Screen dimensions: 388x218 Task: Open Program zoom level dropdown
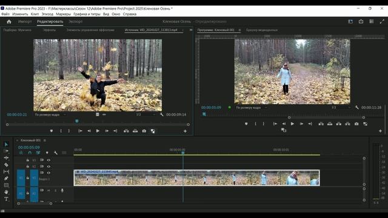tap(252, 108)
